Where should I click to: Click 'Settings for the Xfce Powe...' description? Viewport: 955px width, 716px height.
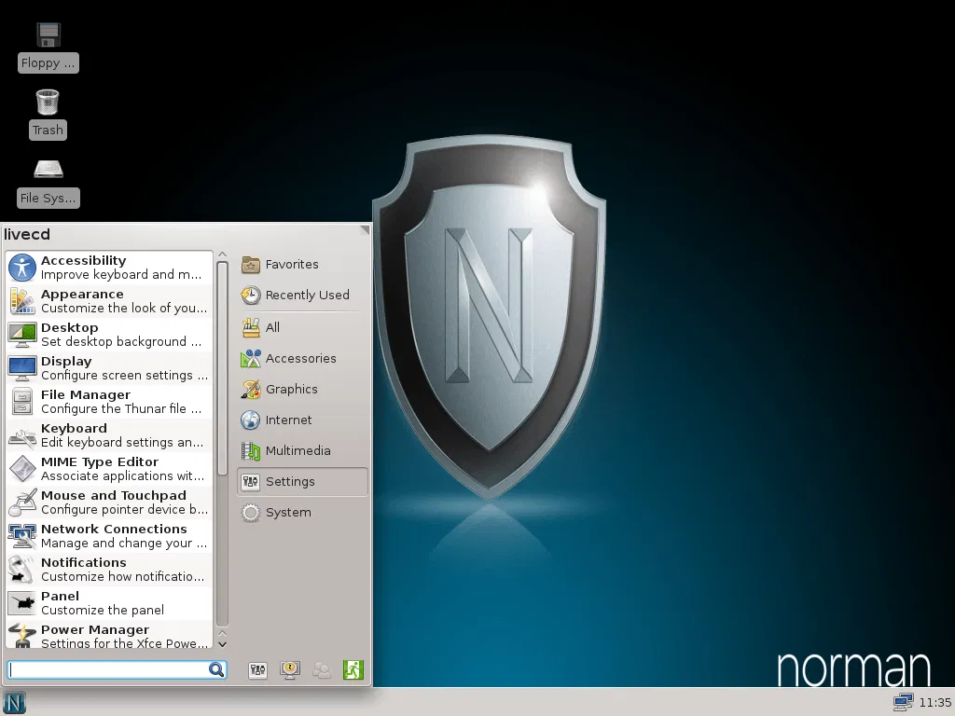[x=124, y=643]
